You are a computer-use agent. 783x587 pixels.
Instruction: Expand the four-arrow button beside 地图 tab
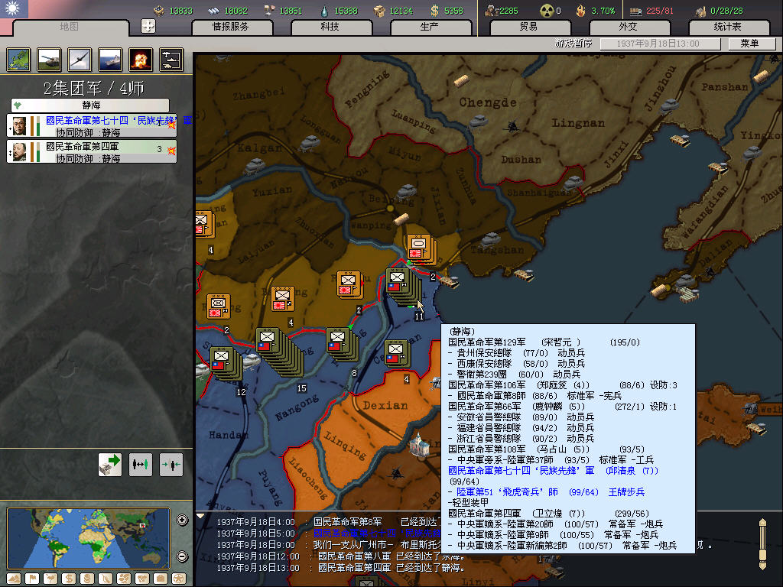click(148, 26)
